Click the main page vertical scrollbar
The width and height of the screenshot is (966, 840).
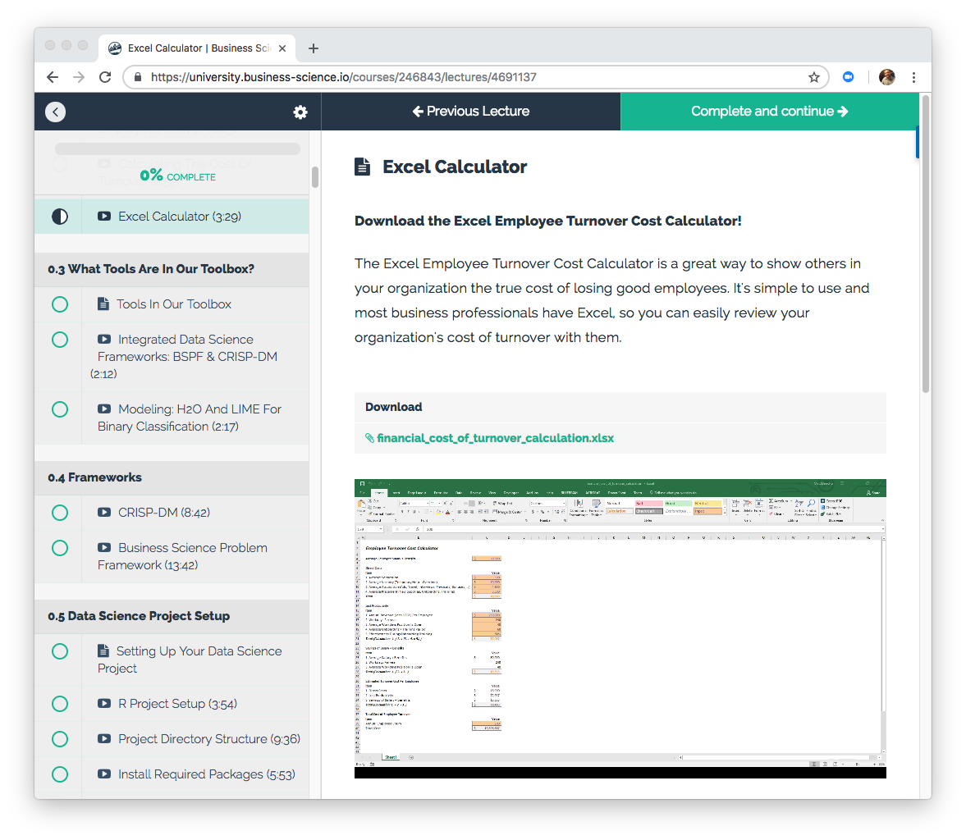[925, 244]
